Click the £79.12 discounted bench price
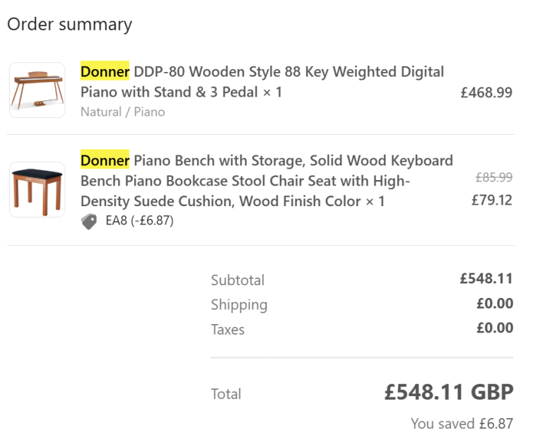 tap(491, 200)
